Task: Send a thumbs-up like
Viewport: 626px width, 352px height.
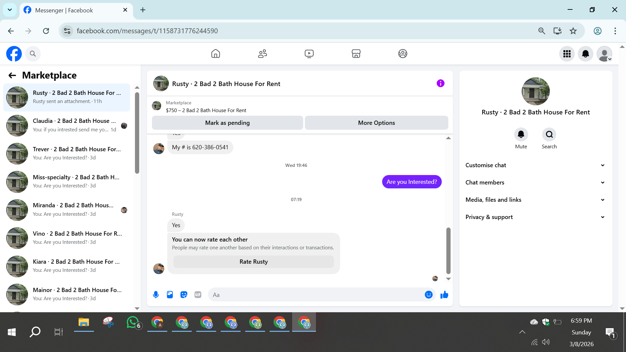Action: [x=444, y=295]
